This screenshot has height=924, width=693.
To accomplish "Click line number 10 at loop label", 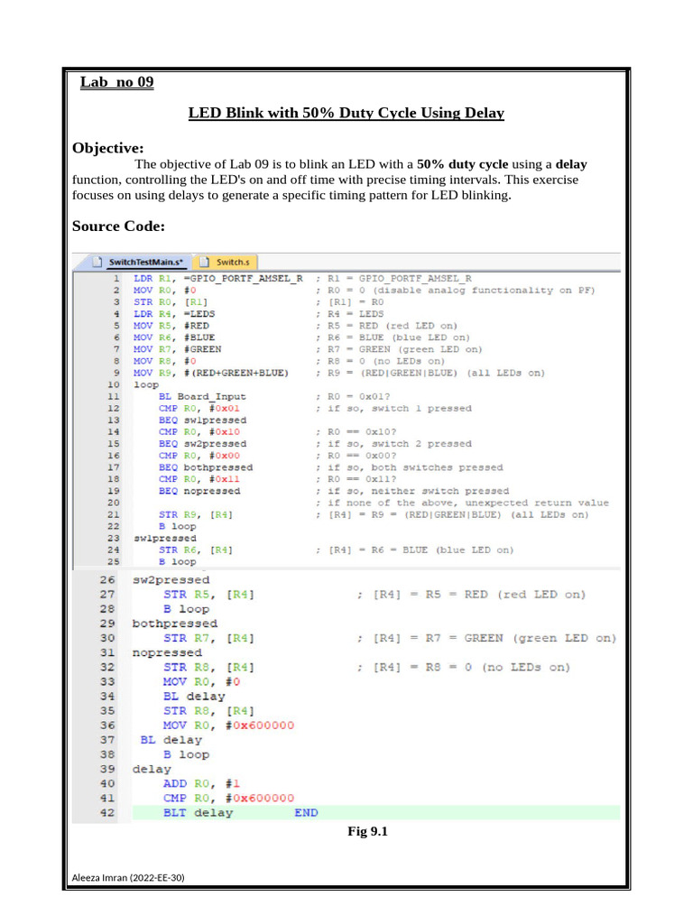I will pos(115,383).
